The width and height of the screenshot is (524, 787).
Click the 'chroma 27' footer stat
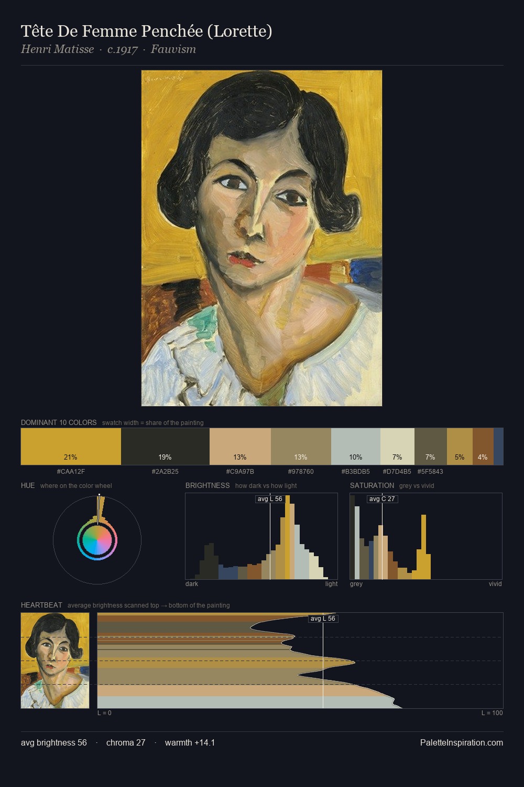coord(126,742)
